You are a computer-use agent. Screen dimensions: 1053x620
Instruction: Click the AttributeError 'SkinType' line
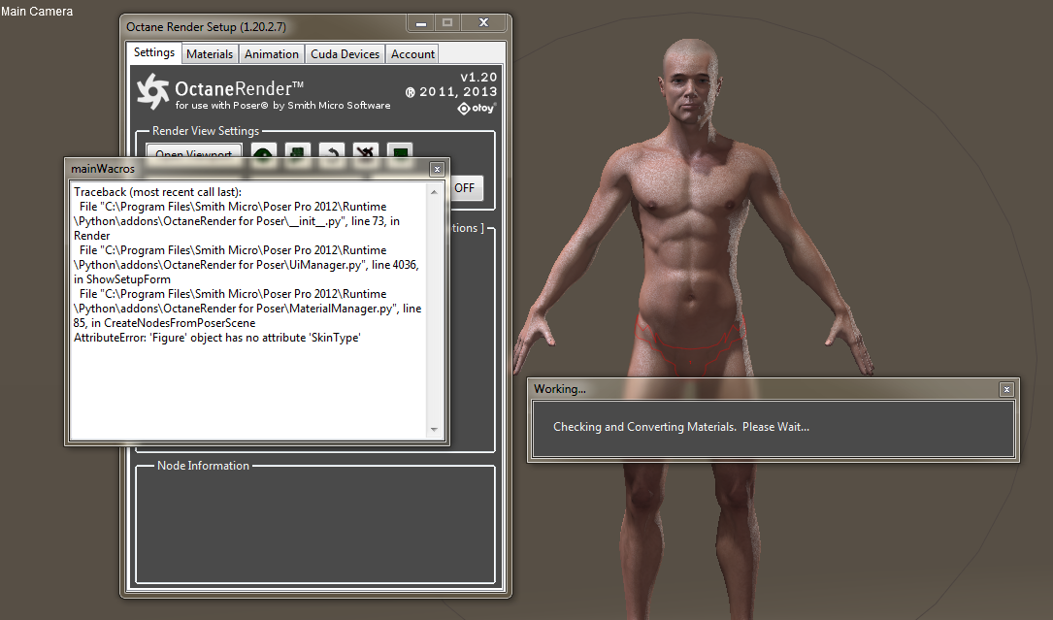pos(217,338)
